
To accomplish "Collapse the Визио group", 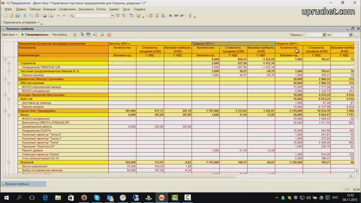I will pyautogui.click(x=9, y=115).
